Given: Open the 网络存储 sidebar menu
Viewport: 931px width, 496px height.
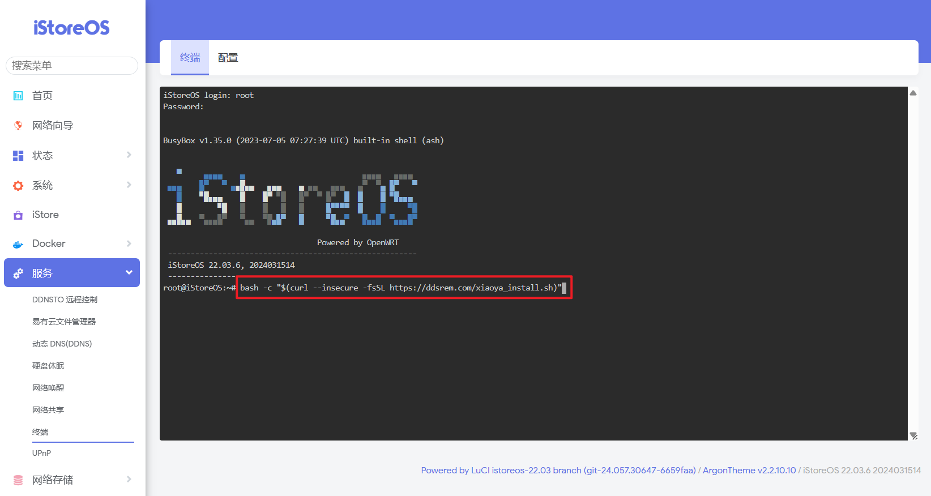Looking at the screenshot, I should point(72,480).
